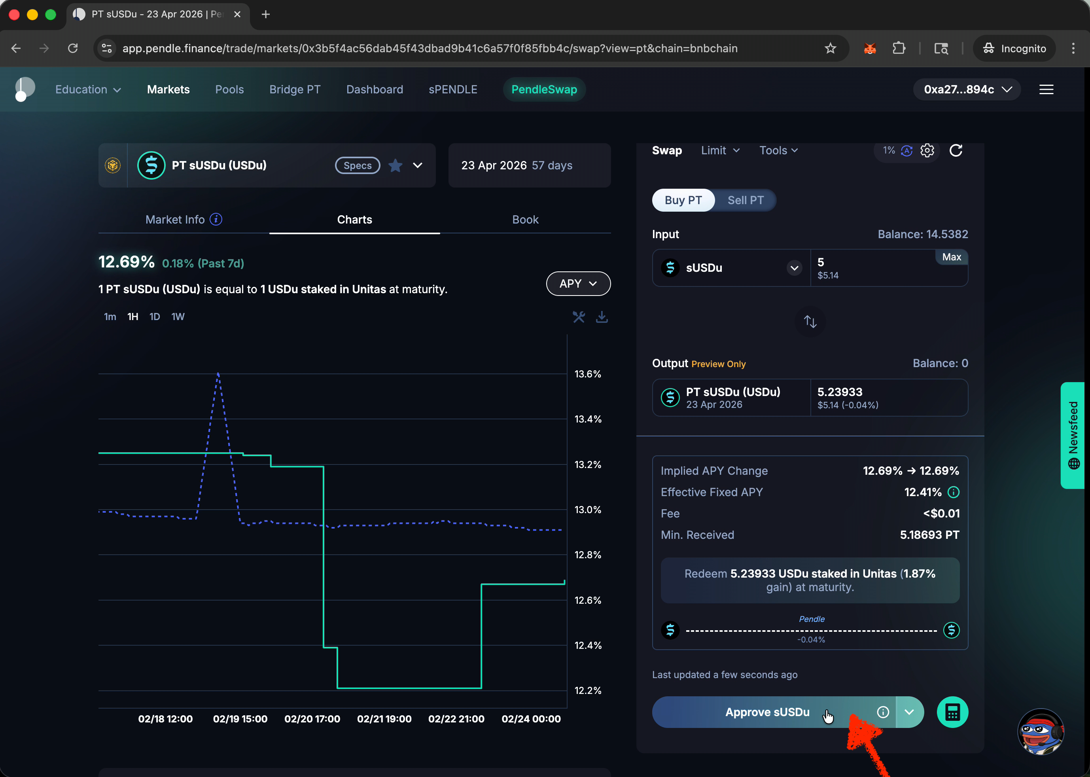Open the chart tools crossed-wrench icon
The width and height of the screenshot is (1090, 777).
tap(579, 317)
